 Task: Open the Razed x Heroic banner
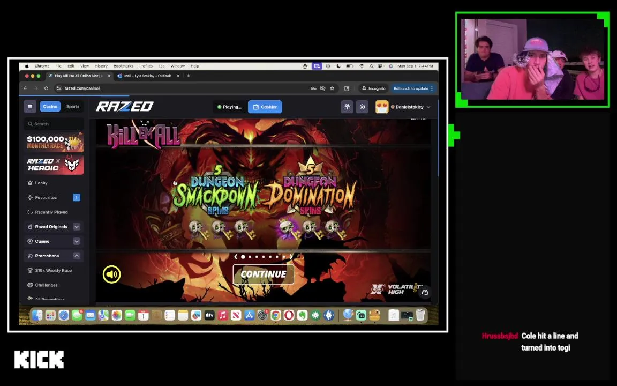point(54,165)
